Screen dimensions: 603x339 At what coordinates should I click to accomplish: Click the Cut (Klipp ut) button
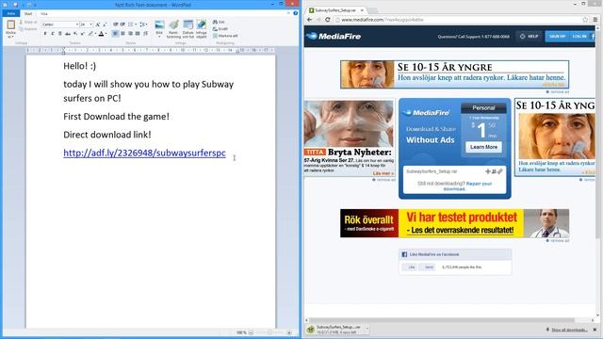click(28, 22)
